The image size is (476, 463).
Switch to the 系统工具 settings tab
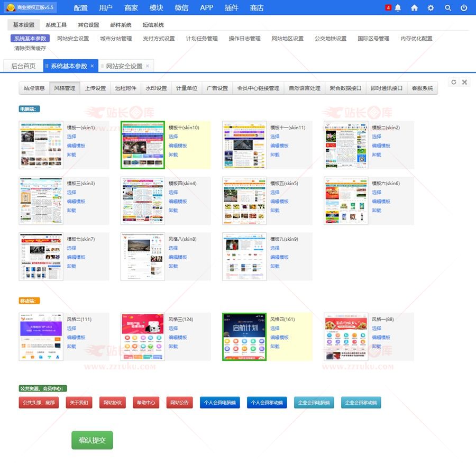[x=56, y=25]
